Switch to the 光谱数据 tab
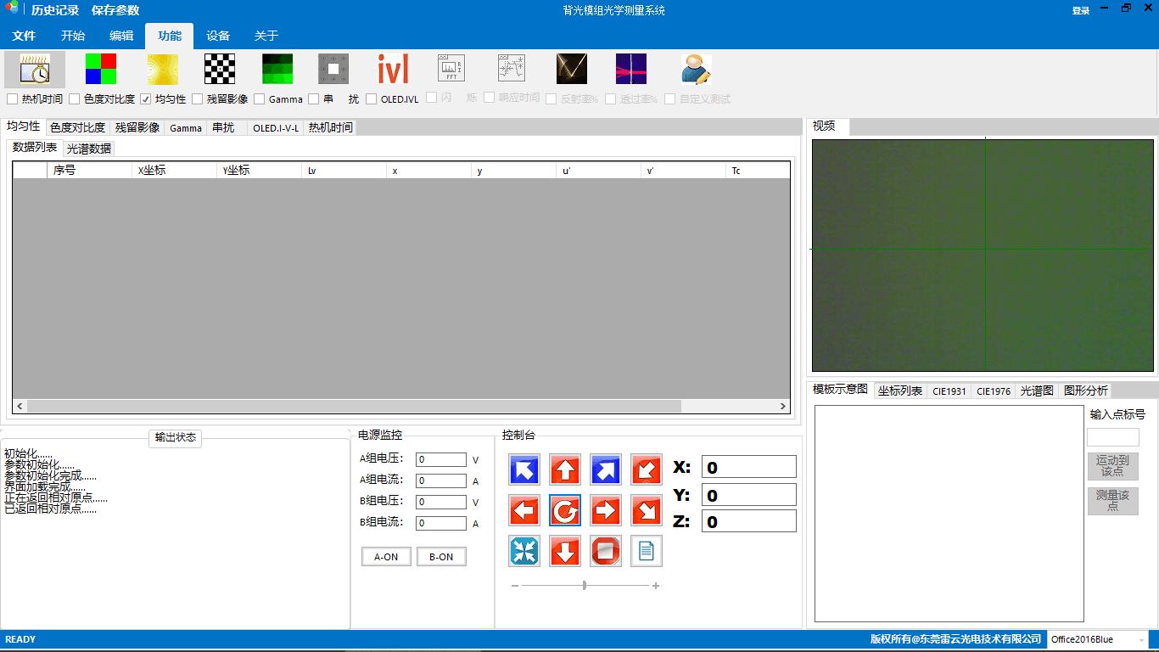Image resolution: width=1159 pixels, height=652 pixels. pos(89,149)
